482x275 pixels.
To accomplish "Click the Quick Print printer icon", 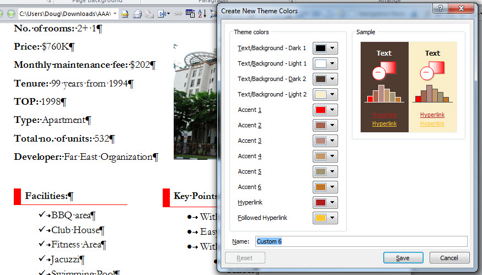I will coord(137,14).
